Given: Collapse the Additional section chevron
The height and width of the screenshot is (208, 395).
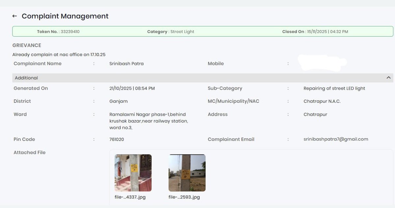Looking at the screenshot, I should tap(388, 78).
